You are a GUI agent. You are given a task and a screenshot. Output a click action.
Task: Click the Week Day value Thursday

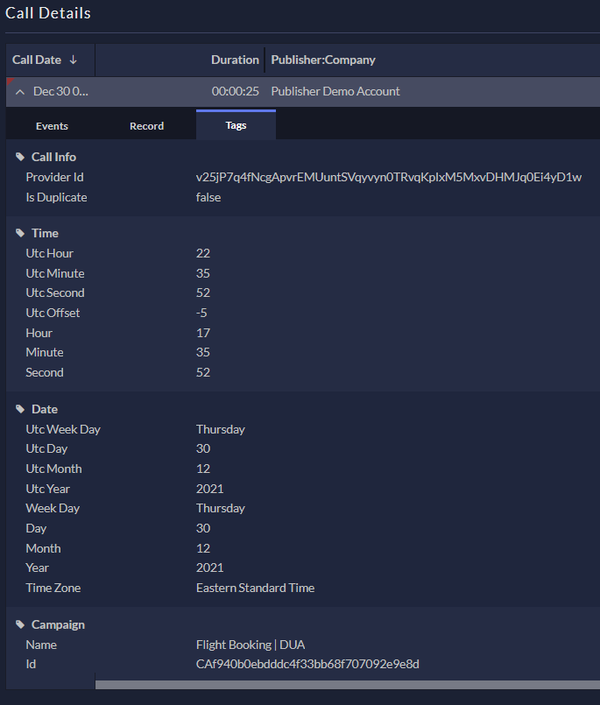coord(221,508)
